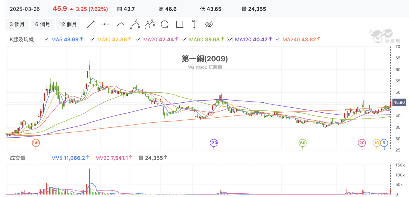This screenshot has width=409, height=197.
Task: Click the date 2025-03-26
Action: pos(25,9)
